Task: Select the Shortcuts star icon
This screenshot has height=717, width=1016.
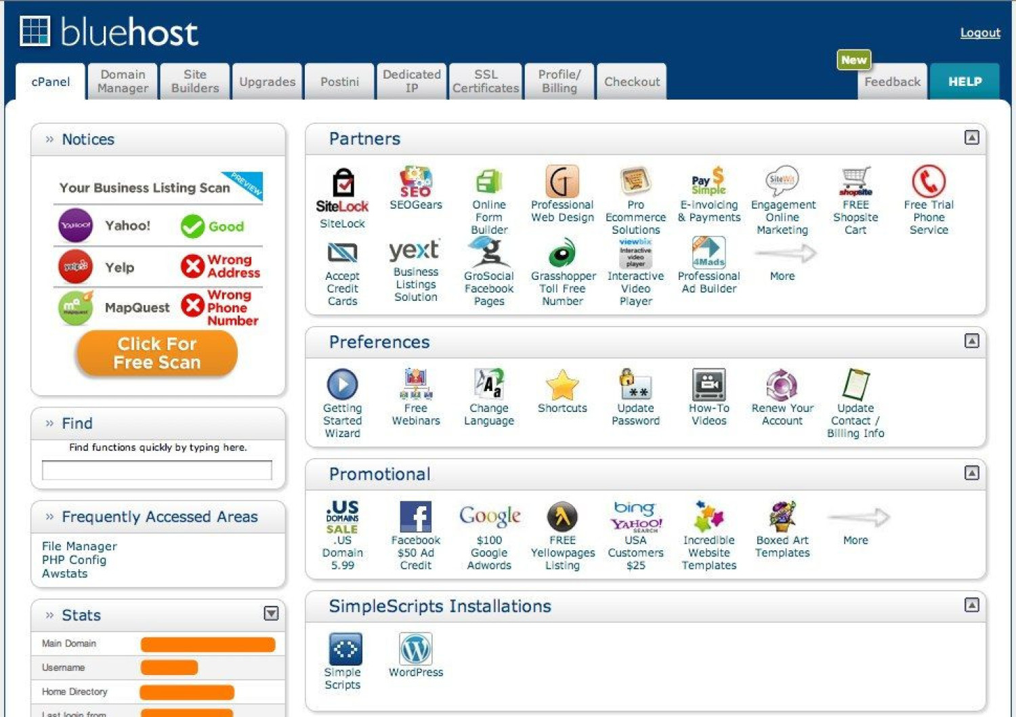Action: 562,384
